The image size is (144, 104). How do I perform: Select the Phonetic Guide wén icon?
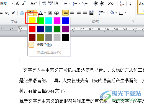coord(50,3)
